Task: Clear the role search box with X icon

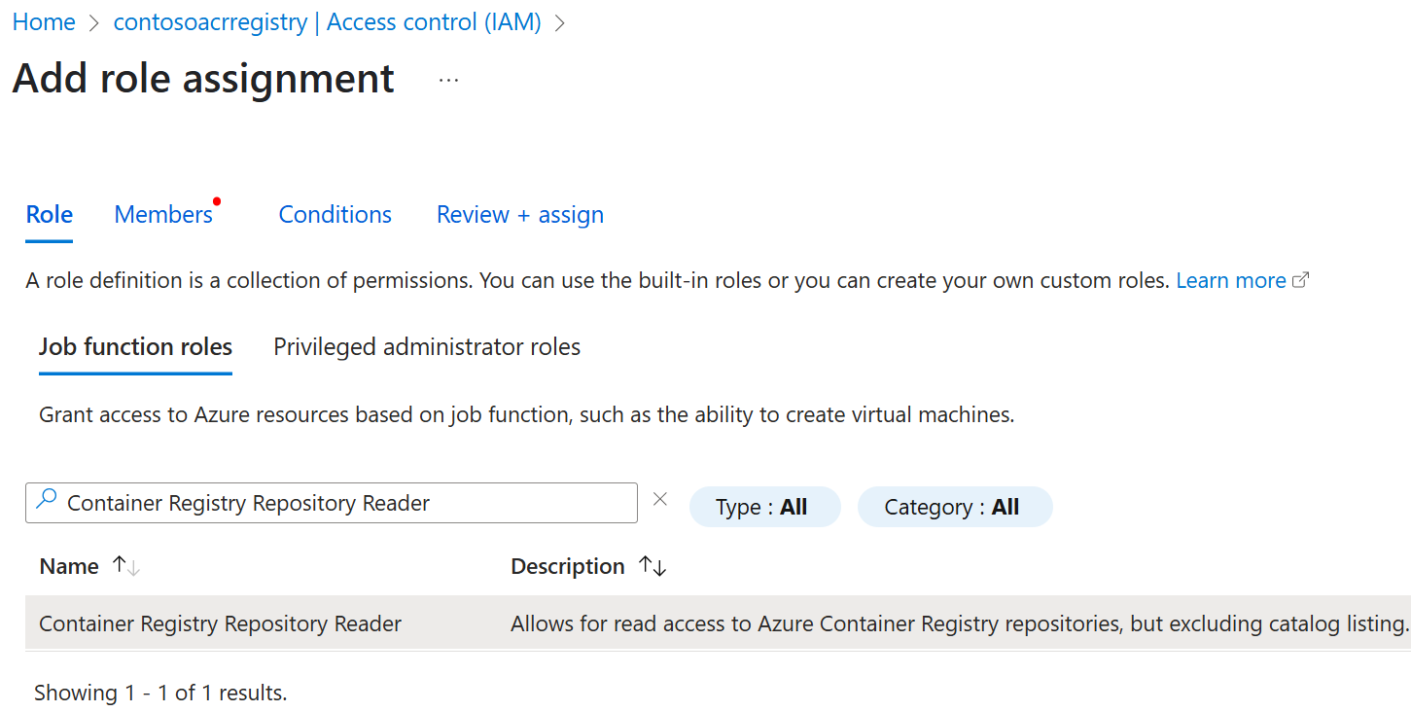Action: click(x=660, y=500)
